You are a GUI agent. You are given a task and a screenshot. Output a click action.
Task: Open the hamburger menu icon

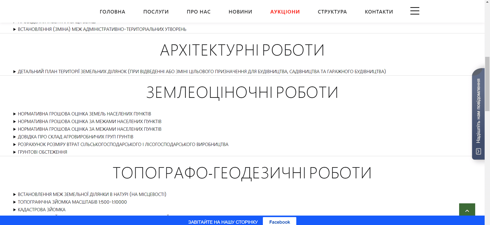(415, 11)
